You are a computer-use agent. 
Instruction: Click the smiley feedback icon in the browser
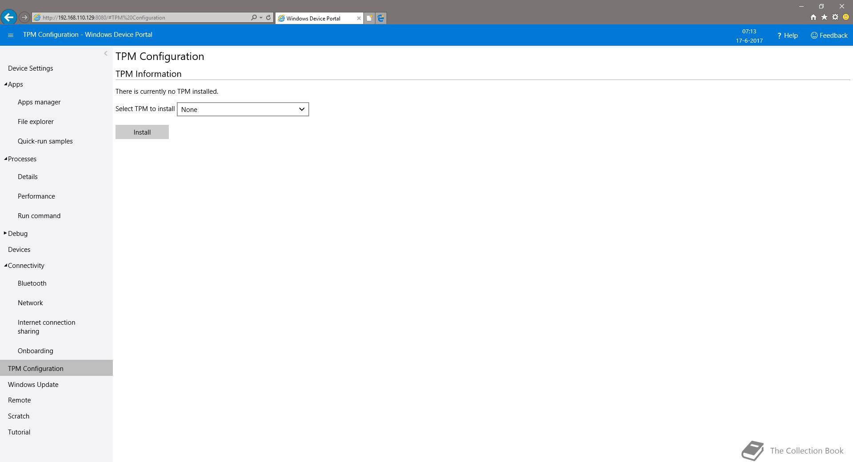coord(846,17)
